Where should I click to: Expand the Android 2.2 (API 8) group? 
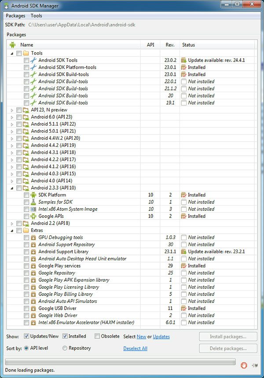click(x=12, y=224)
